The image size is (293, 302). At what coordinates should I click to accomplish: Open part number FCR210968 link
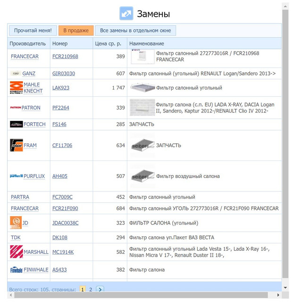[65, 57]
